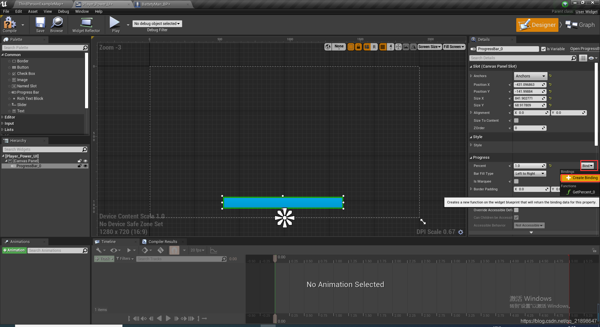The height and width of the screenshot is (327, 600).
Task: Check the Is Variable checkbox for ProgressBar_0
Action: point(543,49)
